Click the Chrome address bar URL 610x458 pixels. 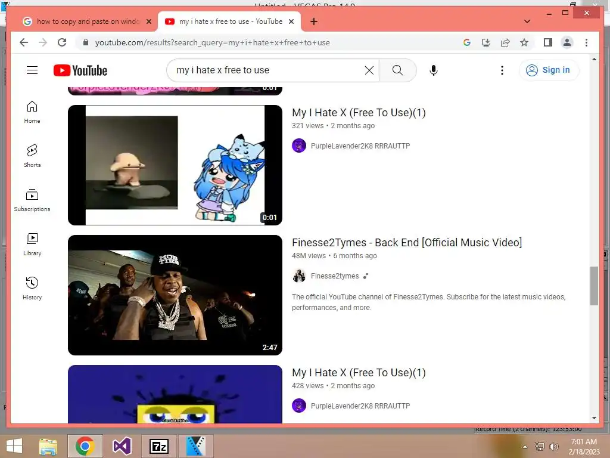[x=213, y=42]
